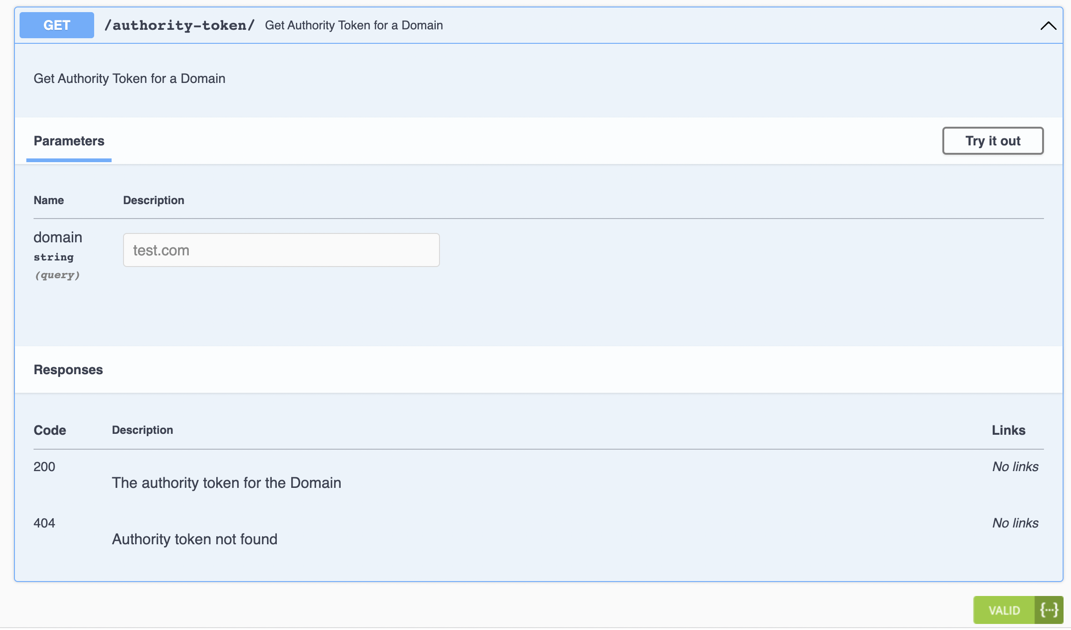
Task: Click the Name column header
Action: pos(48,200)
